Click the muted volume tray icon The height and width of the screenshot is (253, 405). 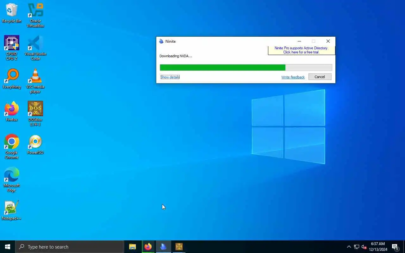click(364, 247)
